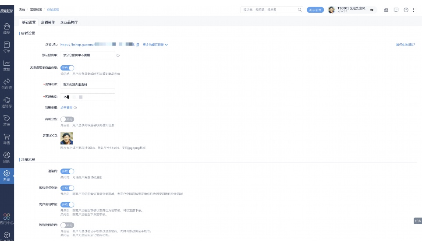Disable 未登录展示商品价格 toggle

[x=67, y=68]
